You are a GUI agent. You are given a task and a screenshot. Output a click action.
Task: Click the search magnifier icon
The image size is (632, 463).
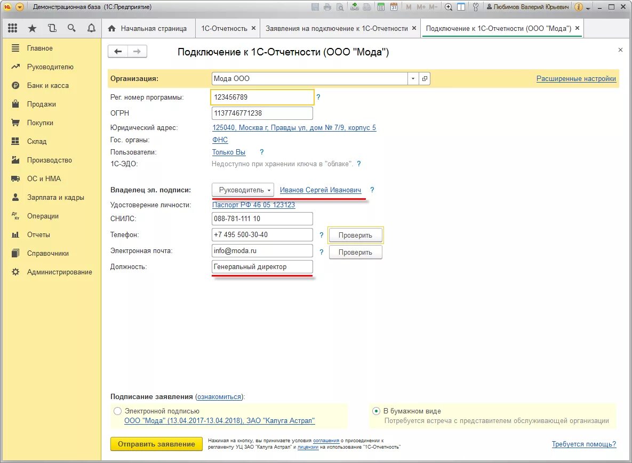(72, 28)
